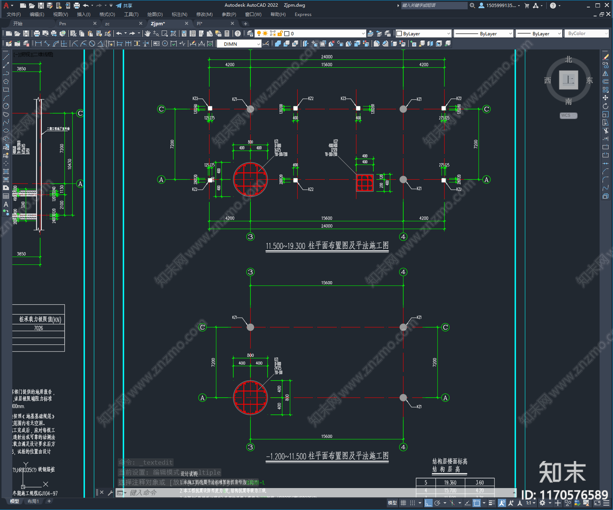The width and height of the screenshot is (613, 510).
Task: Click the Undo arrow in the standard toolbar
Action: 119,34
